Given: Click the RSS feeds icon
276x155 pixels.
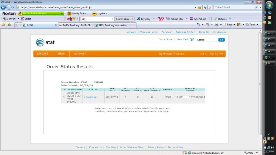Looking at the screenshot, I should pyautogui.click(x=207, y=25).
